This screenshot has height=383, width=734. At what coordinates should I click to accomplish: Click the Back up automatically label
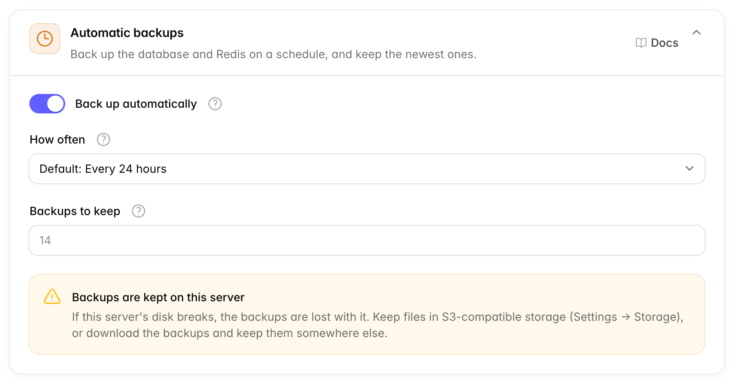click(136, 104)
